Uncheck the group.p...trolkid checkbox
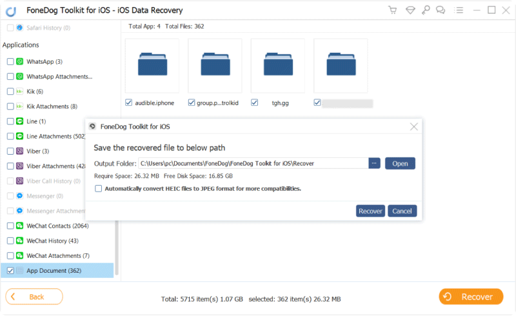Screen dimensions: 516x316 (x=191, y=103)
